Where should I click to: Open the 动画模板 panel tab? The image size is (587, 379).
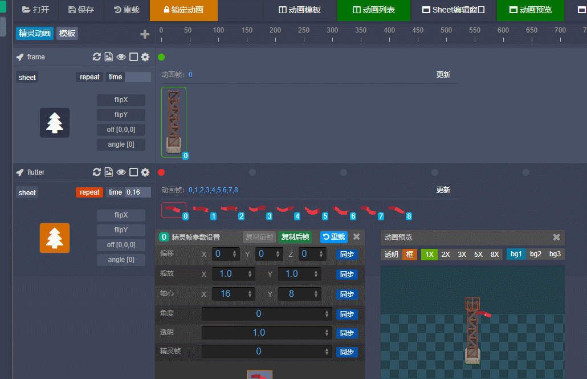tap(300, 10)
